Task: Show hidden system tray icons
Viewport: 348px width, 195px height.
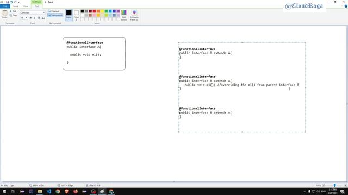Action: tap(304, 191)
